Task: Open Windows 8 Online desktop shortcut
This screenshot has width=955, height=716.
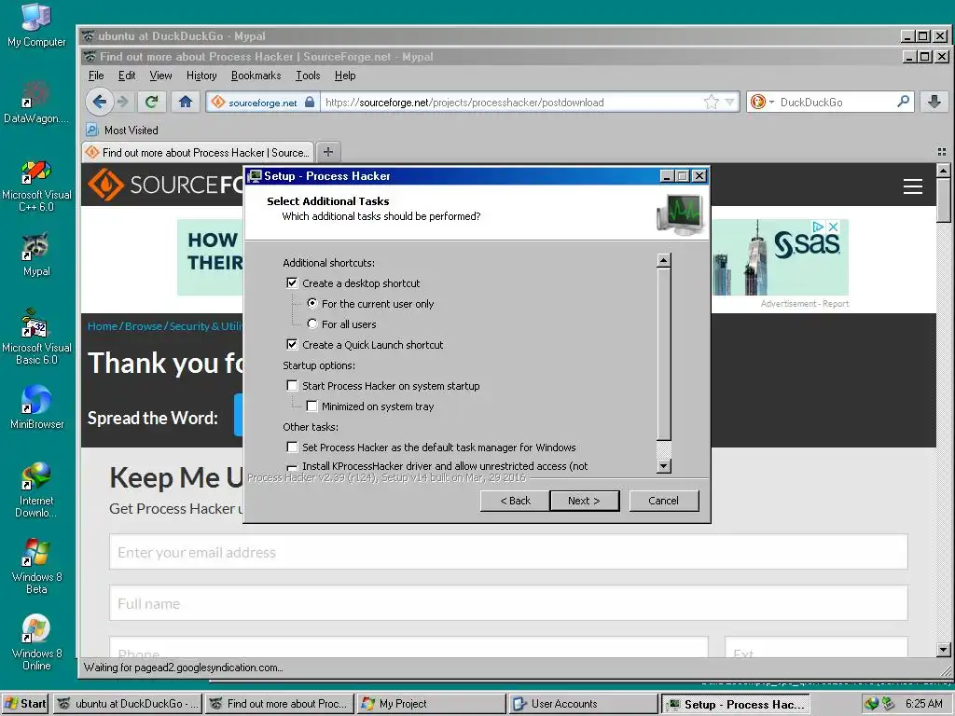Action: pos(36,643)
